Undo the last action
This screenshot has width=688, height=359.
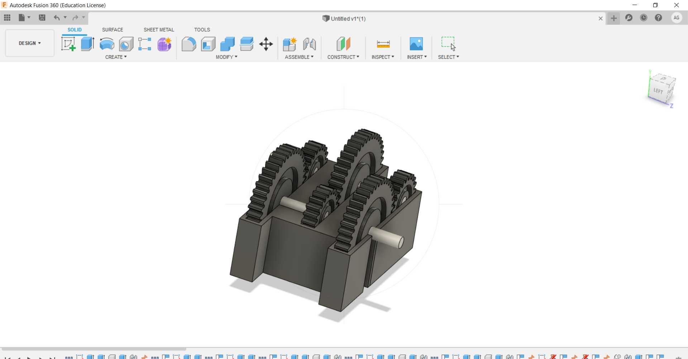pos(57,18)
